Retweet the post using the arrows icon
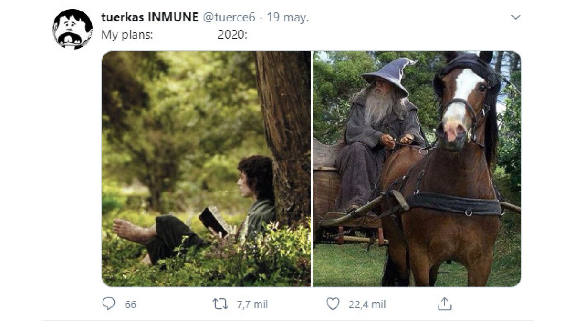This screenshot has width=575, height=323. [x=220, y=304]
